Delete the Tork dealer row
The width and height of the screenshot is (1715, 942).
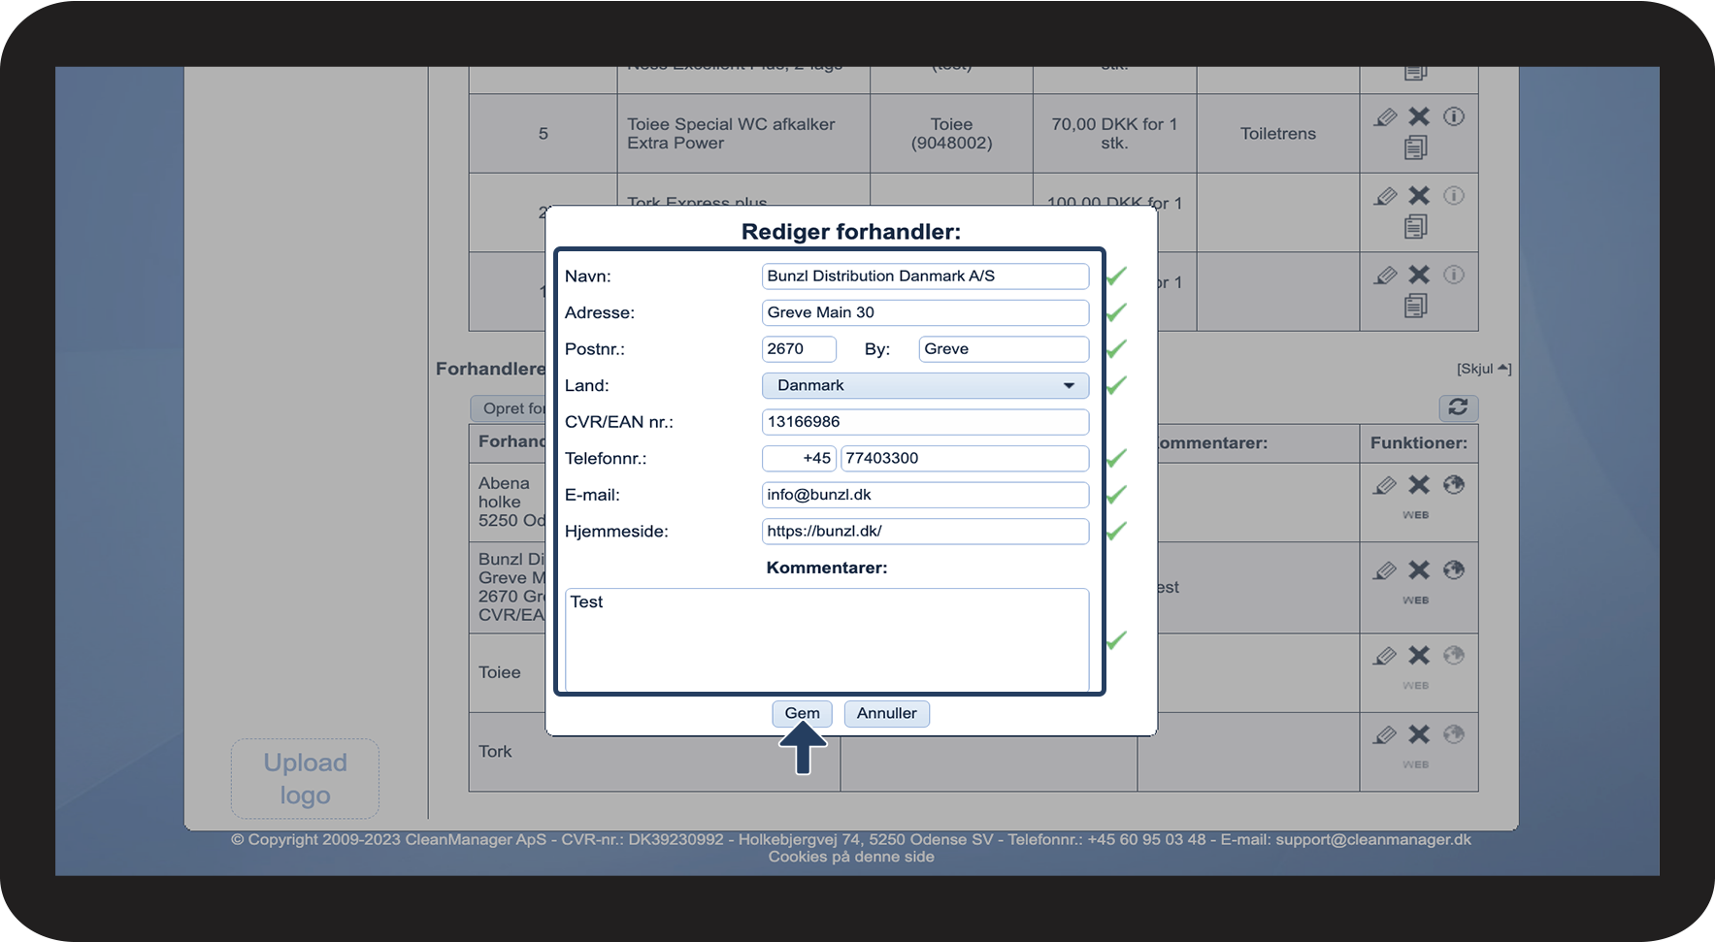(1419, 735)
